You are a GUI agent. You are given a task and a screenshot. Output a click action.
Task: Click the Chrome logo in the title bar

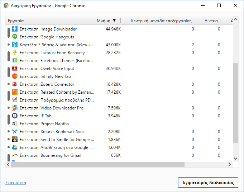[6, 6]
